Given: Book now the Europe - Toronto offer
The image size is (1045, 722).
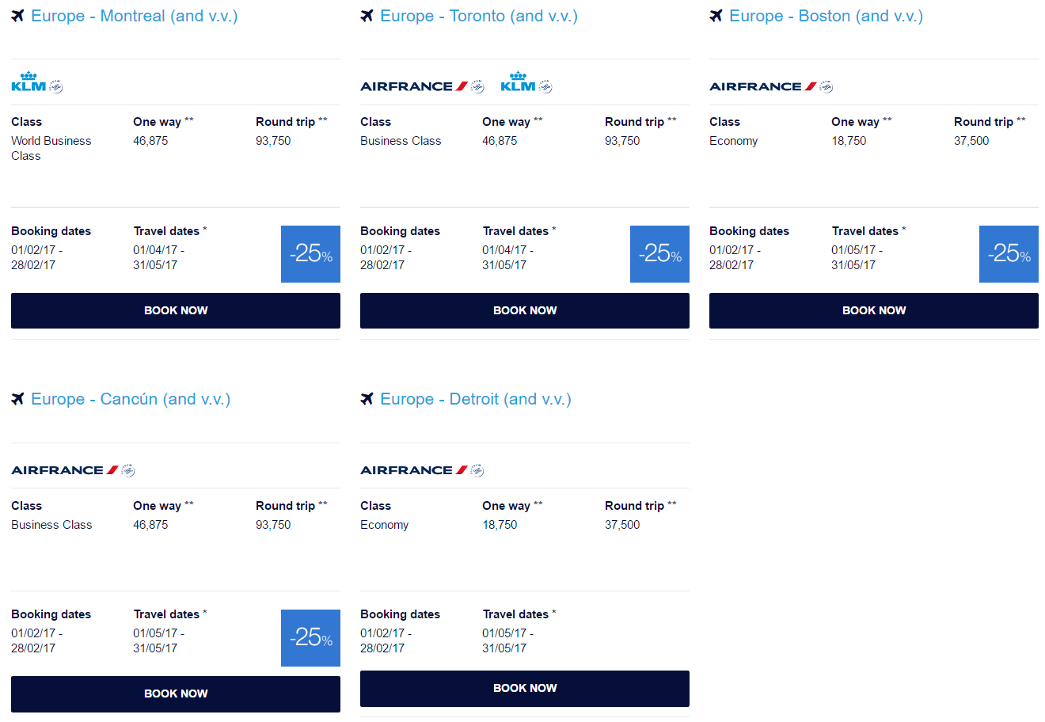Looking at the screenshot, I should click(525, 310).
